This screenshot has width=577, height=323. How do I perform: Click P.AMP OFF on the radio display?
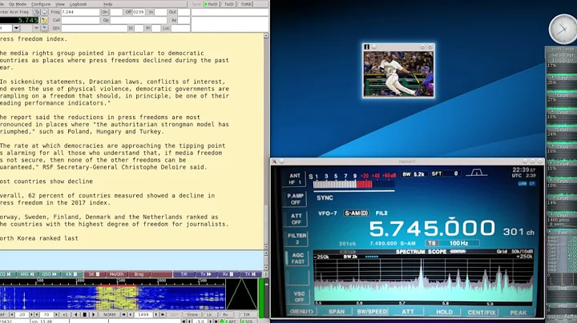295,199
